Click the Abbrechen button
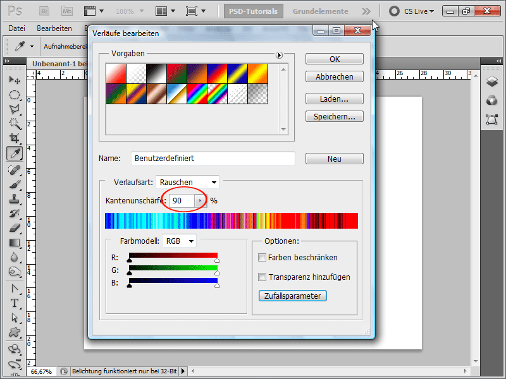Viewport: 506px width, 379px height. coord(335,76)
